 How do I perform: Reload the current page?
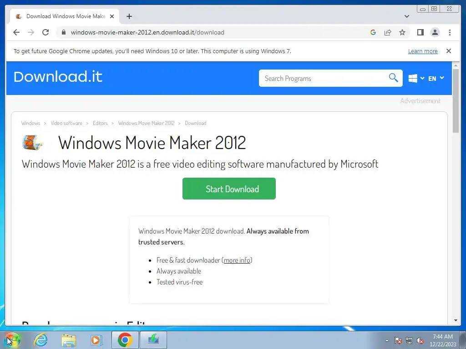click(x=46, y=32)
